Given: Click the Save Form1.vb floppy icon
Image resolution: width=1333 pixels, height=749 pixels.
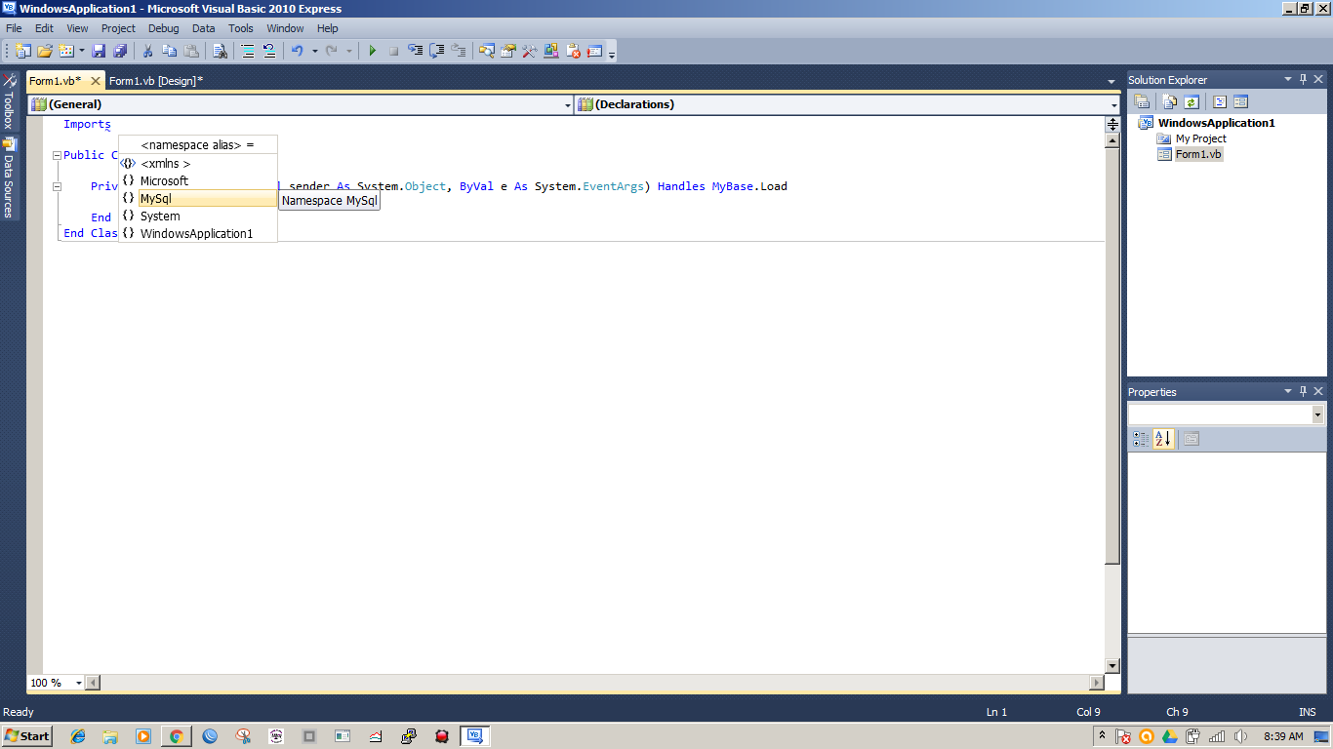Looking at the screenshot, I should click(99, 51).
